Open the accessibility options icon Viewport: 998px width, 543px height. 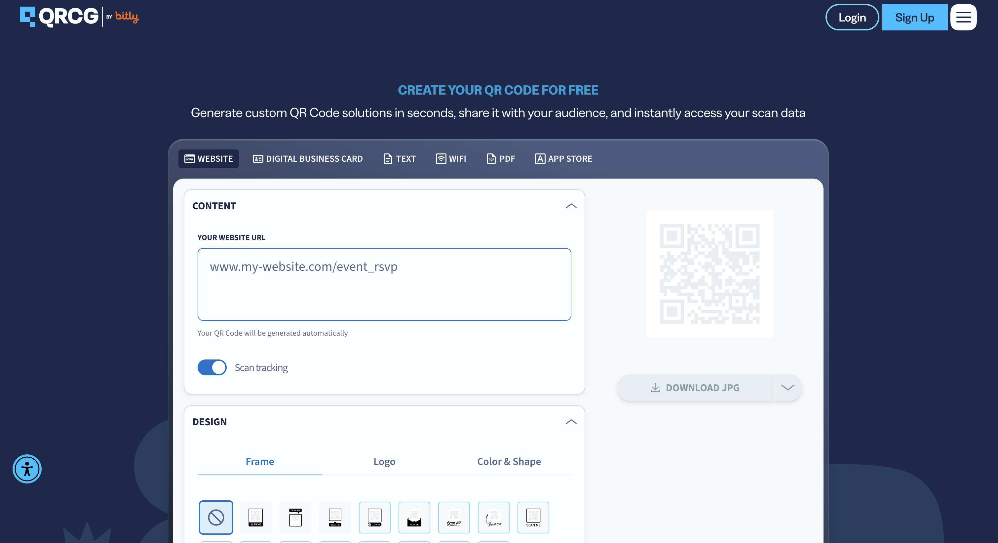(x=27, y=469)
